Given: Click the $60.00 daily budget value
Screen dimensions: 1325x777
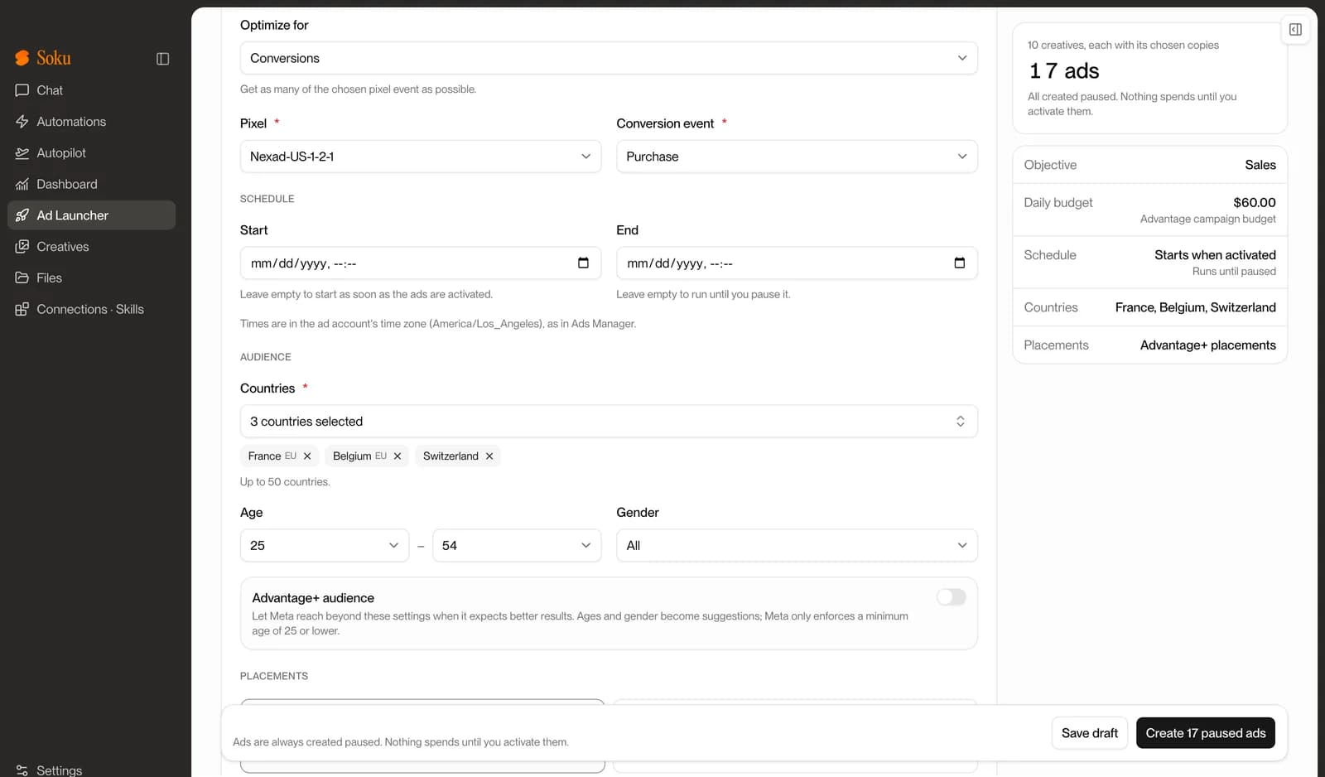Looking at the screenshot, I should [x=1255, y=202].
